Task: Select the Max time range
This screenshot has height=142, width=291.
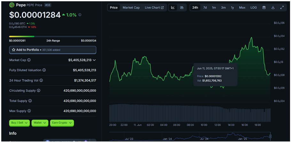Action: coord(242,8)
